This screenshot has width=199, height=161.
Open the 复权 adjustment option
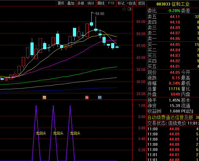61,3
